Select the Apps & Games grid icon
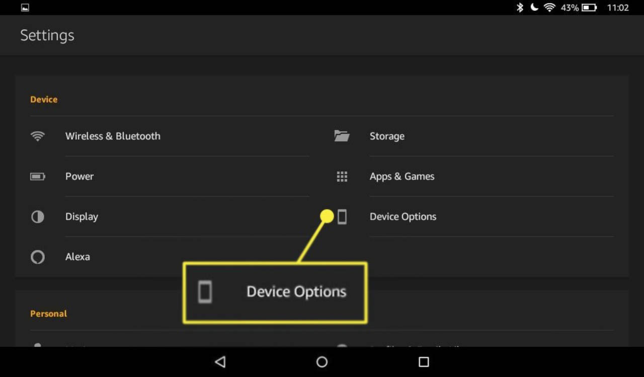This screenshot has height=377, width=644. click(342, 176)
